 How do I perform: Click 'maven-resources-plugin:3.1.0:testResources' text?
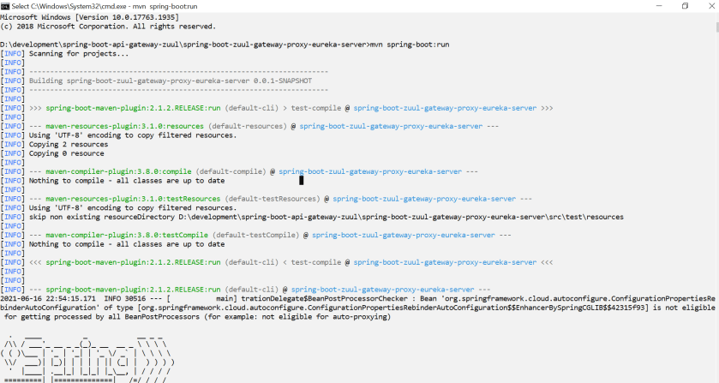tap(133, 199)
